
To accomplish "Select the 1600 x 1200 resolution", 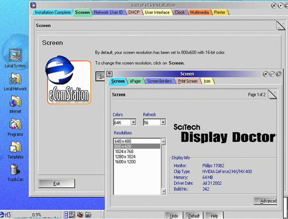I will point(137,162).
